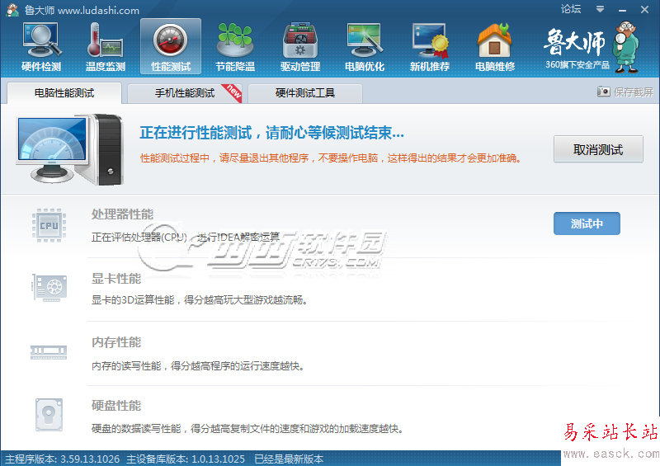Open 新机推荐 new PC recommendation
The height and width of the screenshot is (466, 660).
[x=430, y=47]
